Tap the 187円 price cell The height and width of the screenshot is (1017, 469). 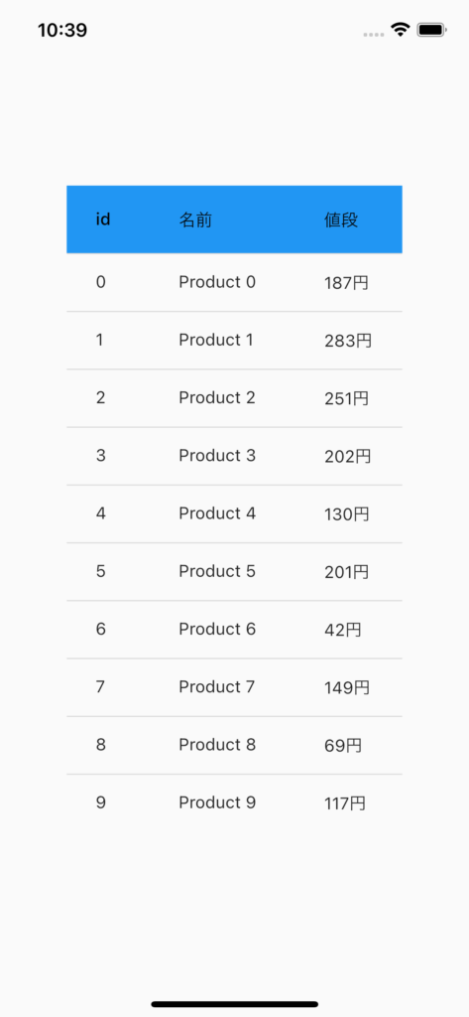coord(347,283)
